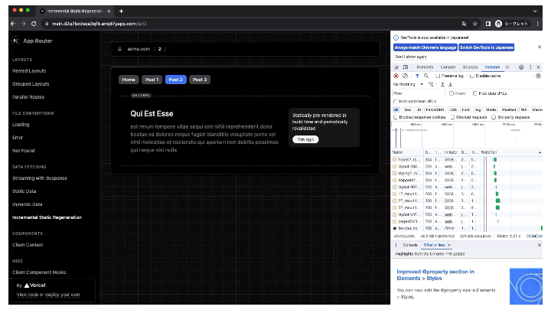
Task: Open DevTools settings gear in tab bar
Action: tap(521, 67)
